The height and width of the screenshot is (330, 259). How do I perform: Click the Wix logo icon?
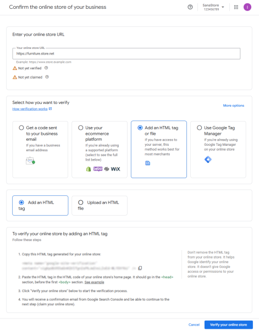click(x=115, y=169)
